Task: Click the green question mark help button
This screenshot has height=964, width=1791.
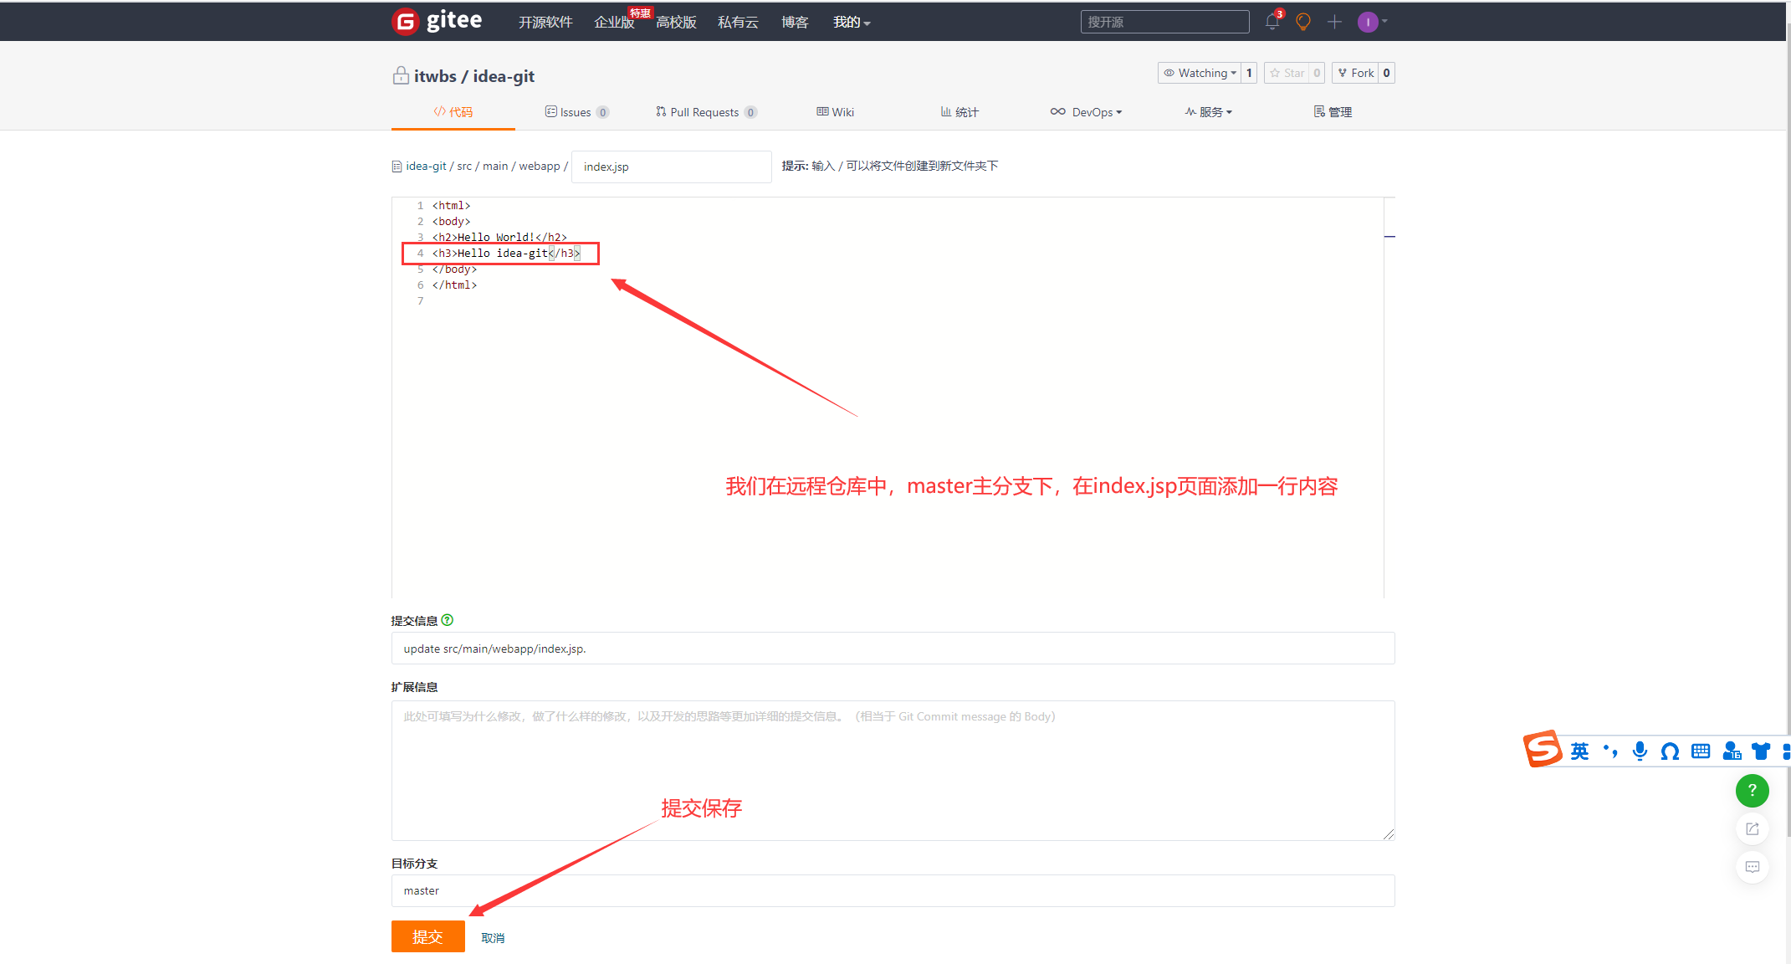Action: [x=1752, y=790]
